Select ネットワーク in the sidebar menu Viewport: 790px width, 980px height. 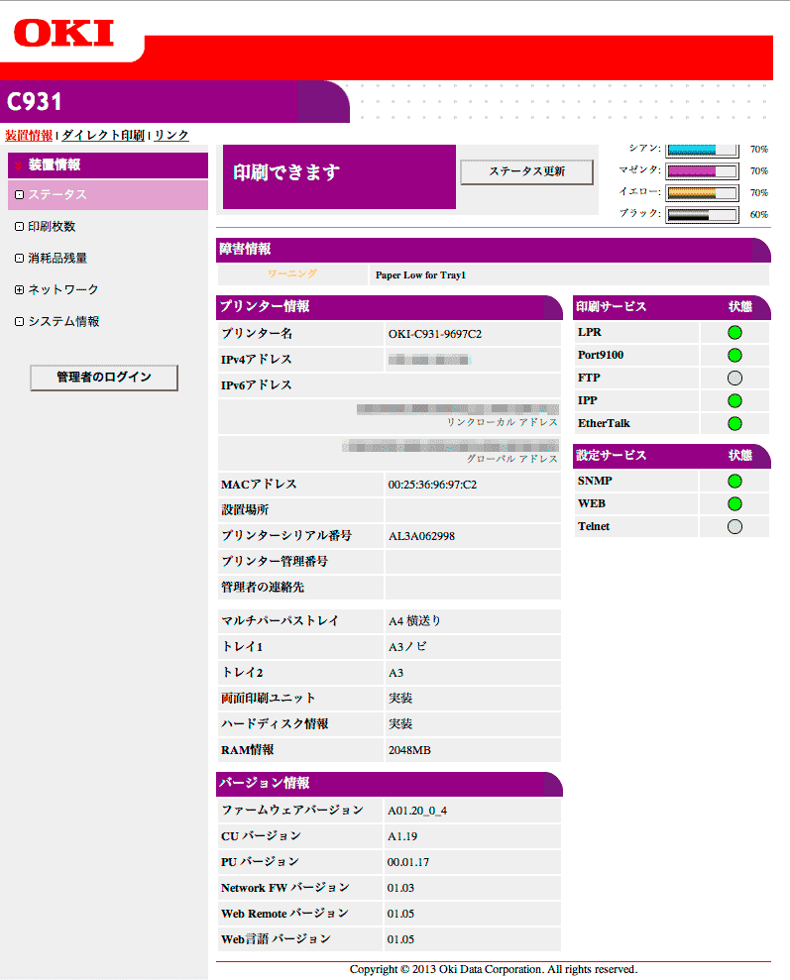(x=63, y=289)
